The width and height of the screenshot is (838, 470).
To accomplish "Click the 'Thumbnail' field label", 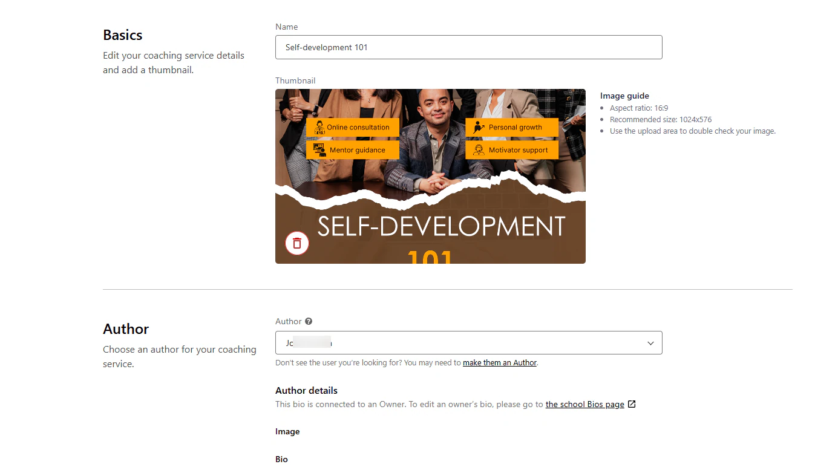I will (x=295, y=80).
